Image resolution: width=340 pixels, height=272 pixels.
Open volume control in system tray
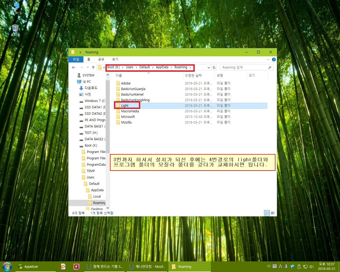(x=312, y=266)
